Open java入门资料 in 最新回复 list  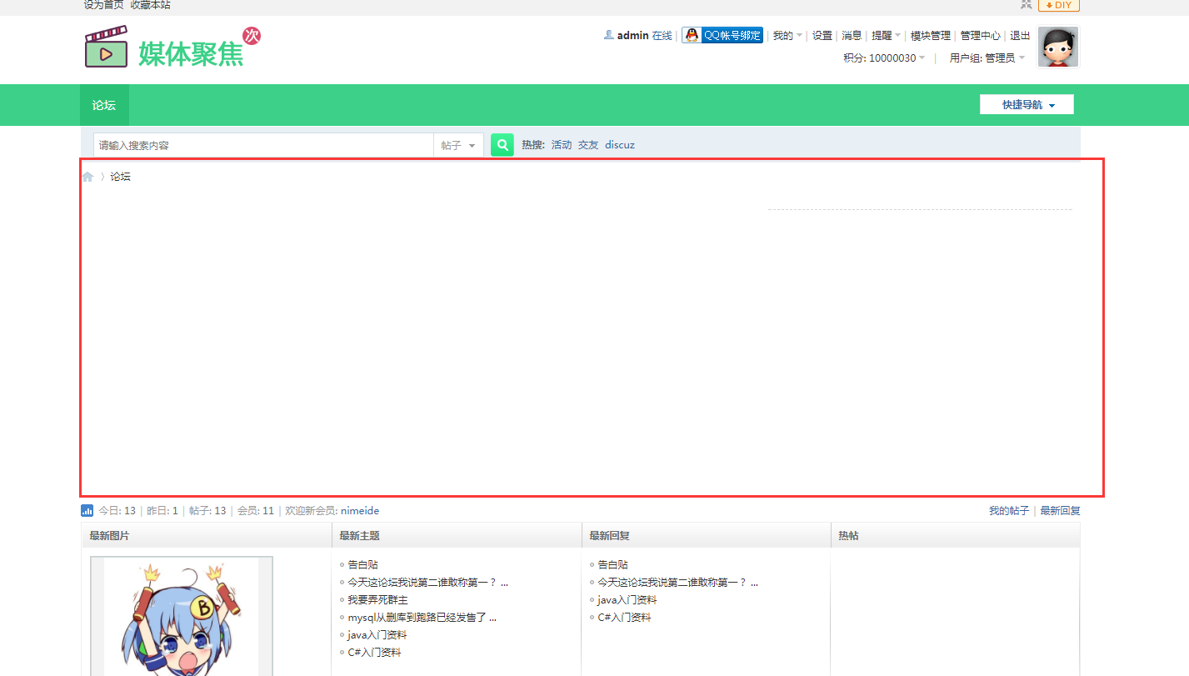tap(627, 600)
